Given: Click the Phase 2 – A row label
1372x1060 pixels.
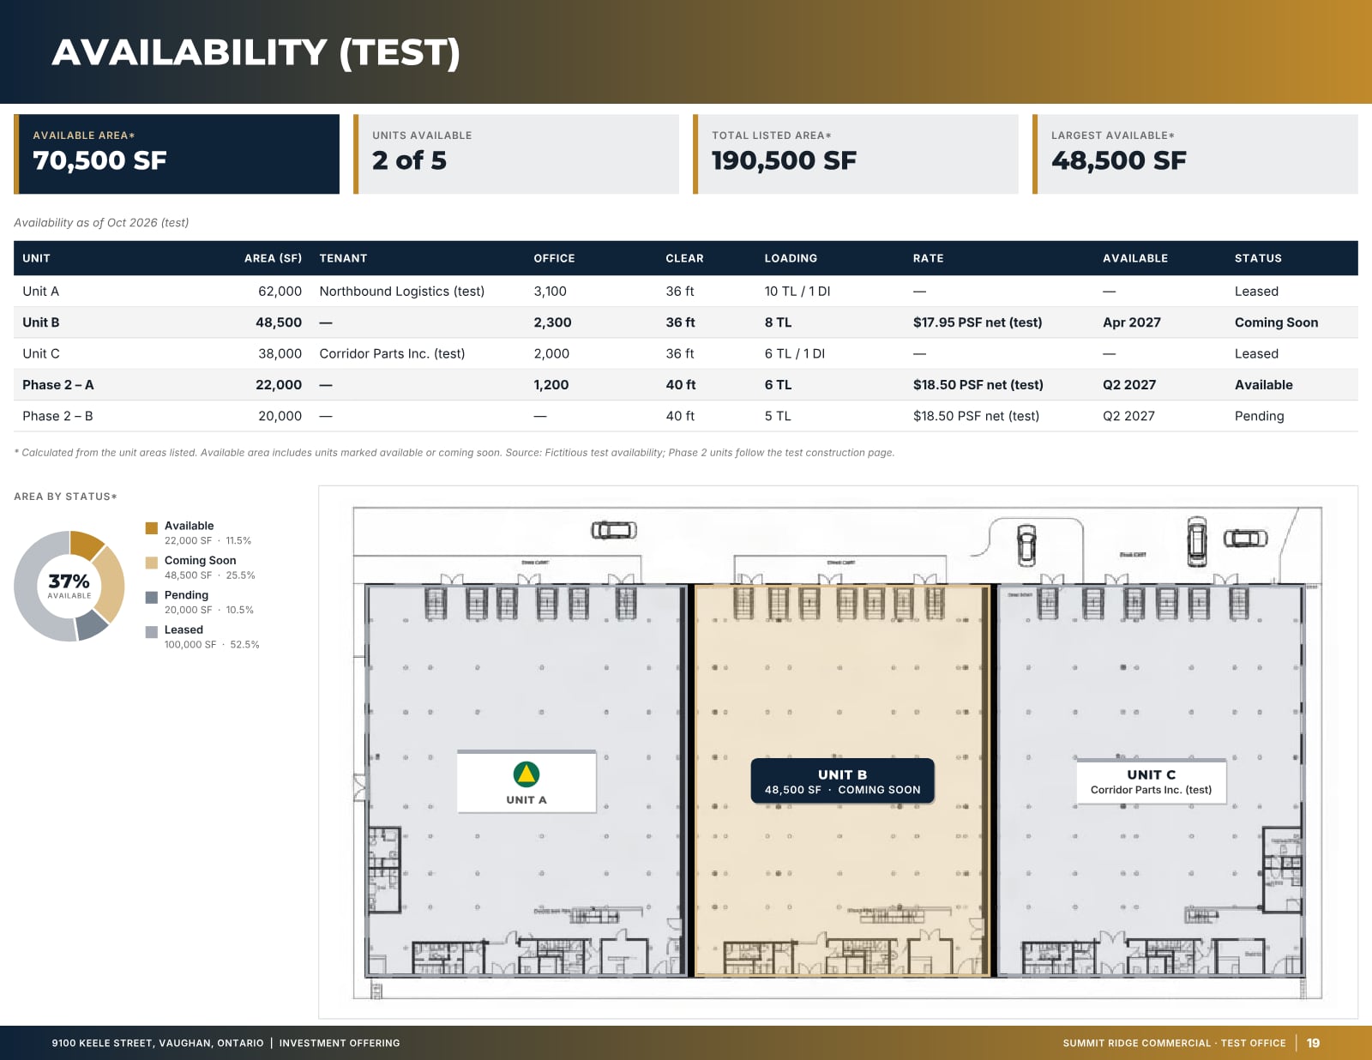Looking at the screenshot, I should (58, 385).
